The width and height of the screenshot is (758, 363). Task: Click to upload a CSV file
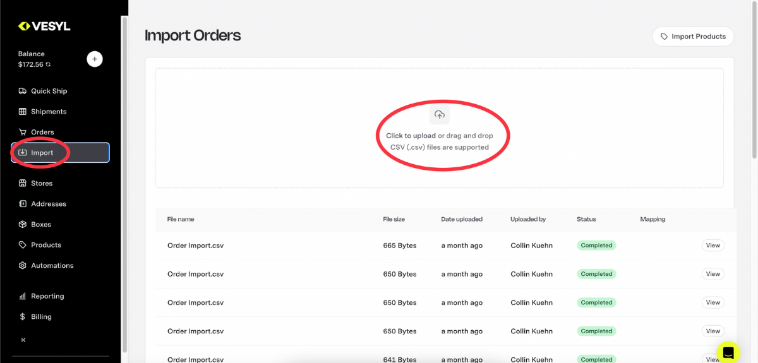pyautogui.click(x=411, y=136)
